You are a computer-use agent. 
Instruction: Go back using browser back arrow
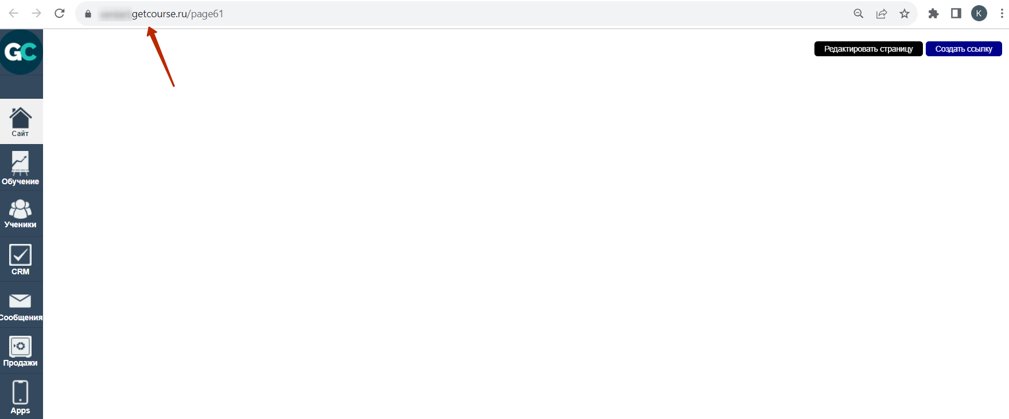click(14, 13)
